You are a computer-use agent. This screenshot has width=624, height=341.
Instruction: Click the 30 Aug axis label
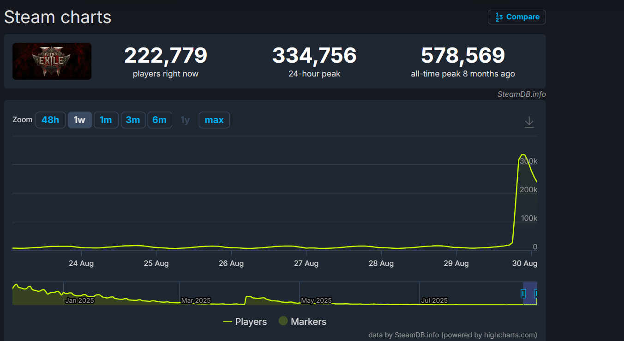point(525,264)
